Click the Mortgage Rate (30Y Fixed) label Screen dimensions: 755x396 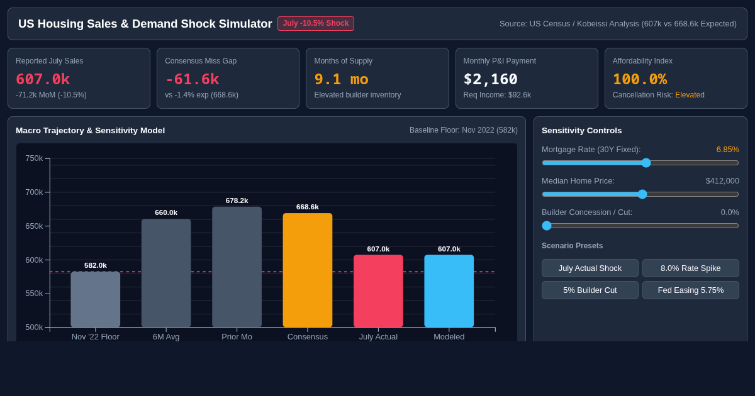[591, 149]
